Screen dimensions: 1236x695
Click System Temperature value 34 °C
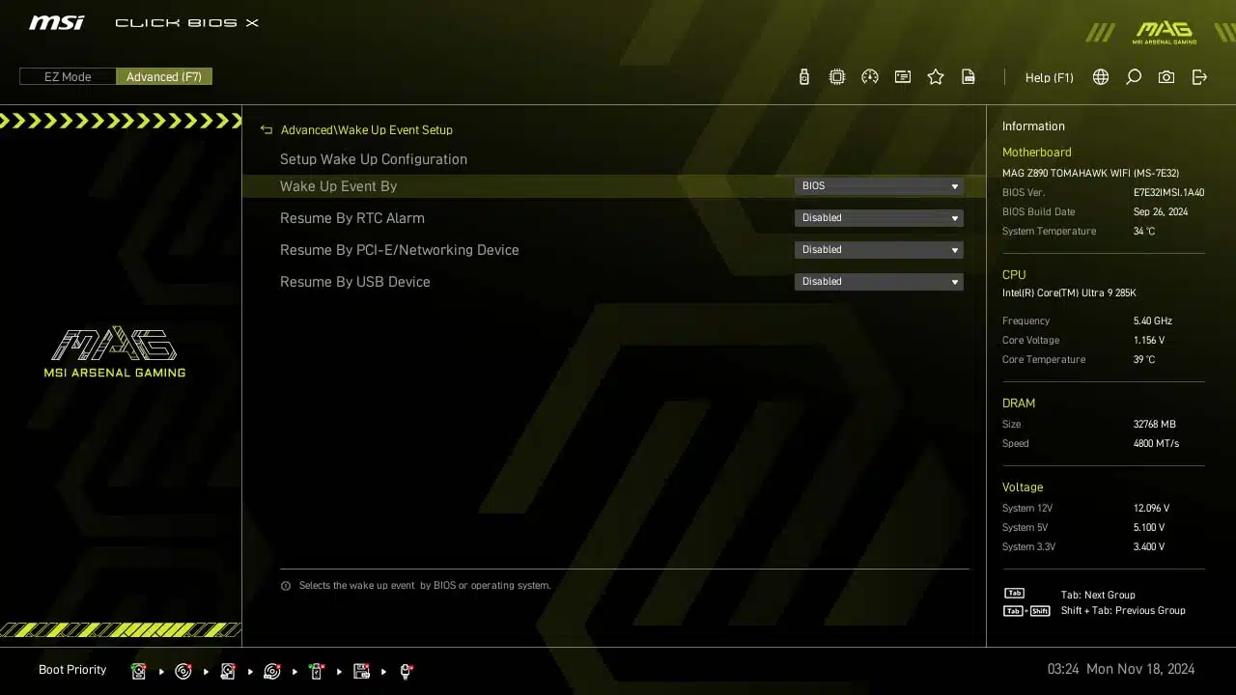pos(1144,232)
